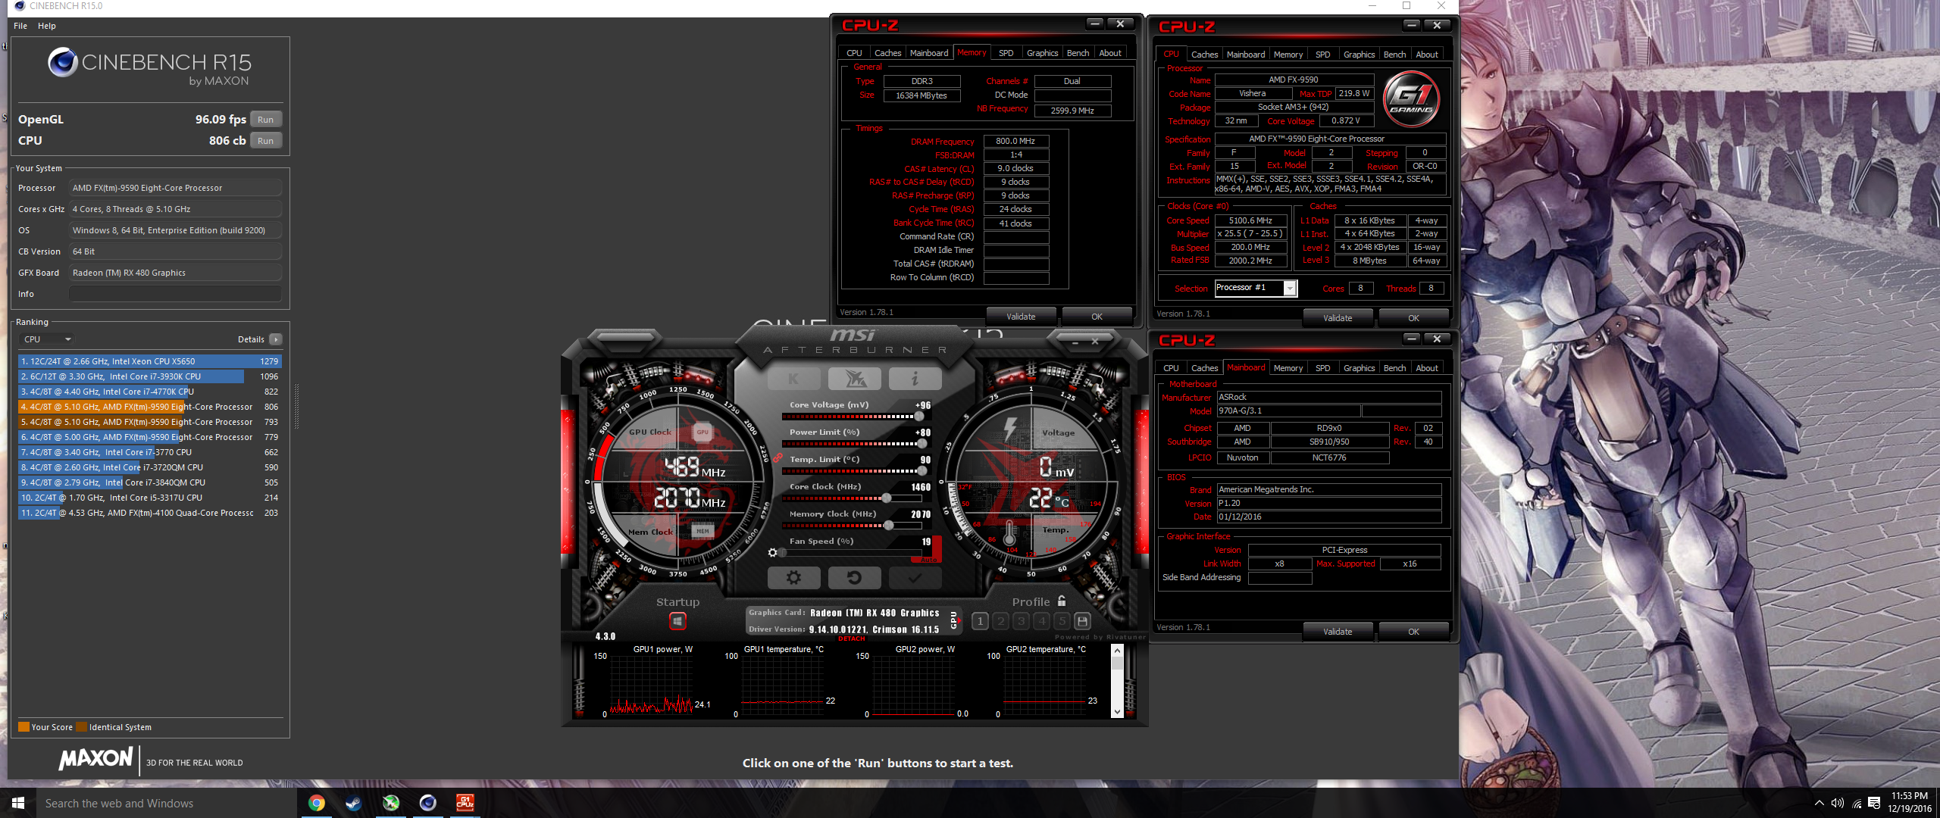Click monitoring graph scroll-up arrow
This screenshot has height=818, width=1940.
pyautogui.click(x=1116, y=651)
